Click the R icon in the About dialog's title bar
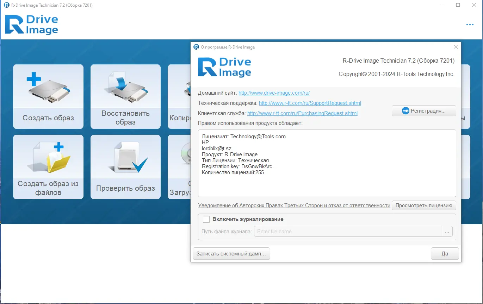Image resolution: width=483 pixels, height=304 pixels. click(196, 47)
